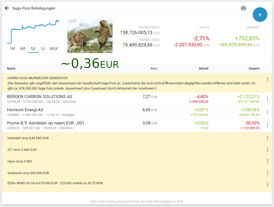Print the portfolio with printer icon
This screenshot has height=207, width=274.
tap(243, 8)
